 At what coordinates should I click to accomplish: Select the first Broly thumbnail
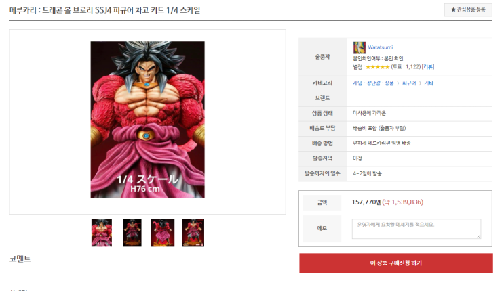point(102,233)
